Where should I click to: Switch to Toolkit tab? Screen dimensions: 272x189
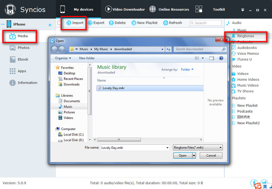tap(210, 9)
